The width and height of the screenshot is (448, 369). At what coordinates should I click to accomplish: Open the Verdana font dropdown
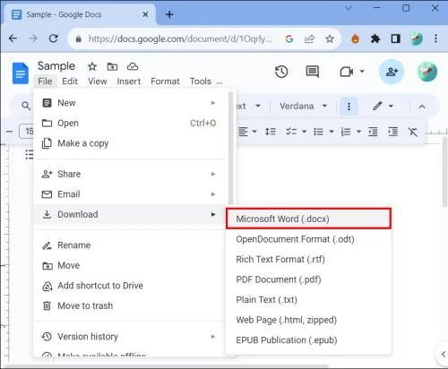(x=303, y=106)
